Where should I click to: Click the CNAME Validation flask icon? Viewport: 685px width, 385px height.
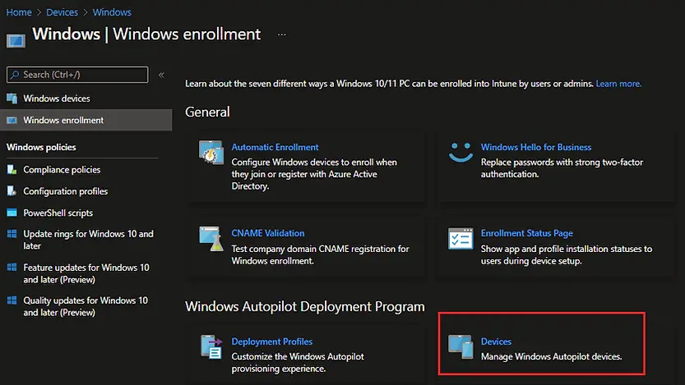211,239
